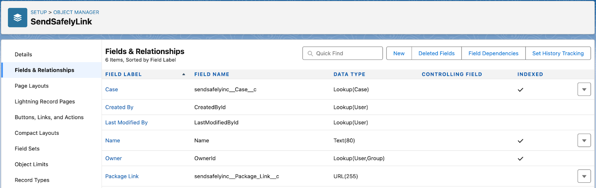
Task: Open the Owner field link
Action: pyautogui.click(x=114, y=158)
